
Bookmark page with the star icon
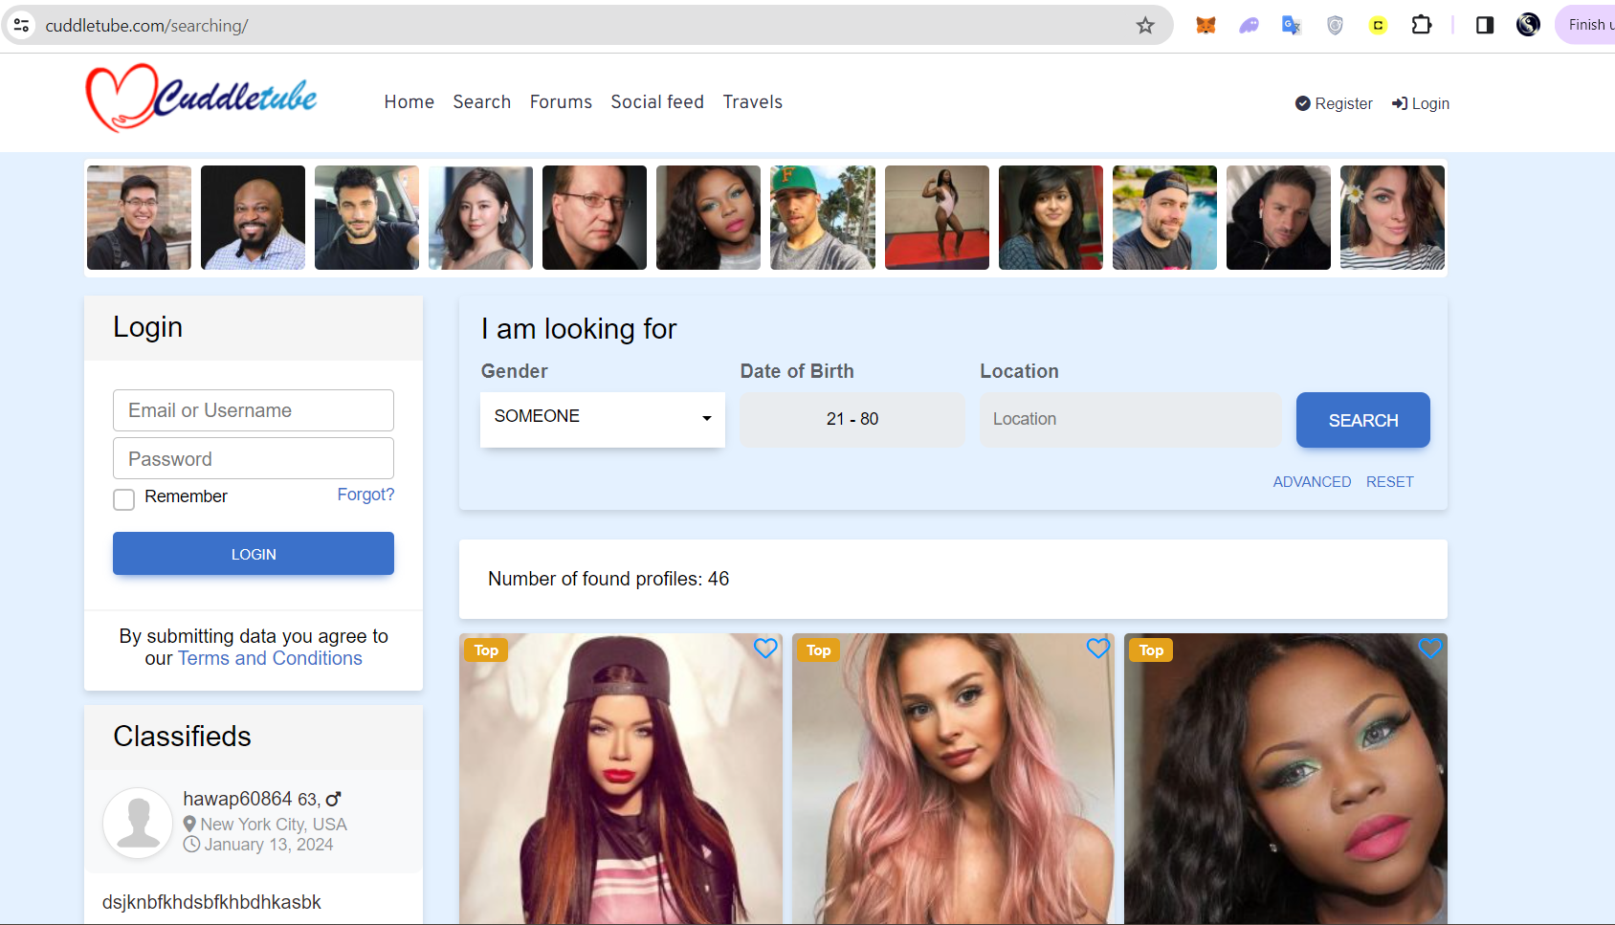(x=1145, y=26)
